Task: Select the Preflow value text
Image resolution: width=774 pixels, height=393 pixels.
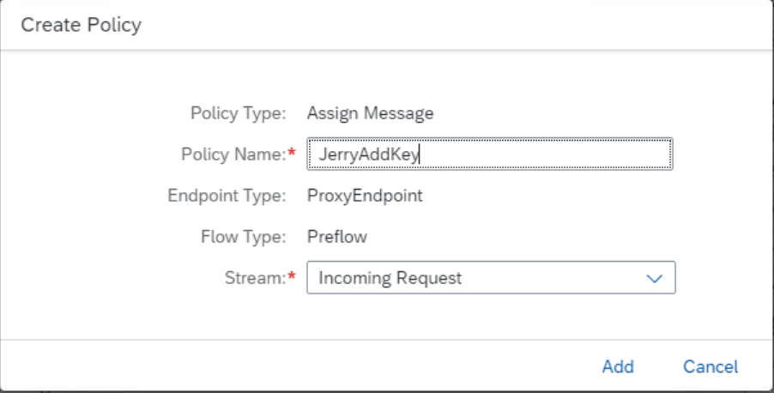Action: pos(337,237)
